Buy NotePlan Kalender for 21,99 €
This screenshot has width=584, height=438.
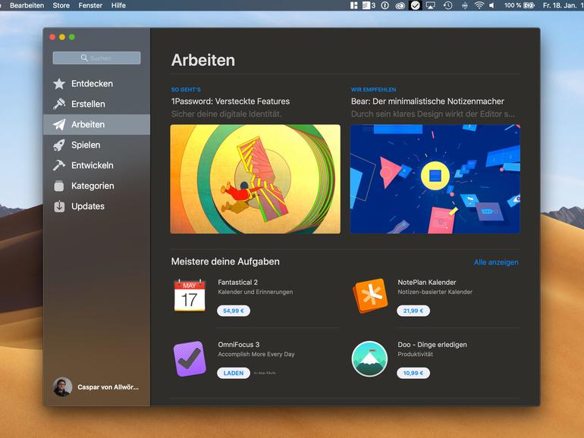tap(413, 311)
